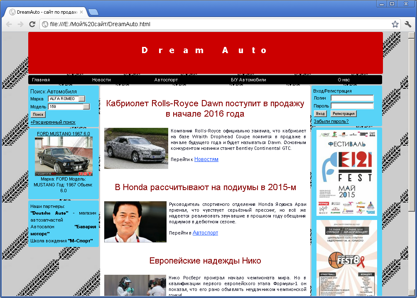Open the wrench settings menu
The height and width of the screenshot is (298, 417).
click(408, 24)
